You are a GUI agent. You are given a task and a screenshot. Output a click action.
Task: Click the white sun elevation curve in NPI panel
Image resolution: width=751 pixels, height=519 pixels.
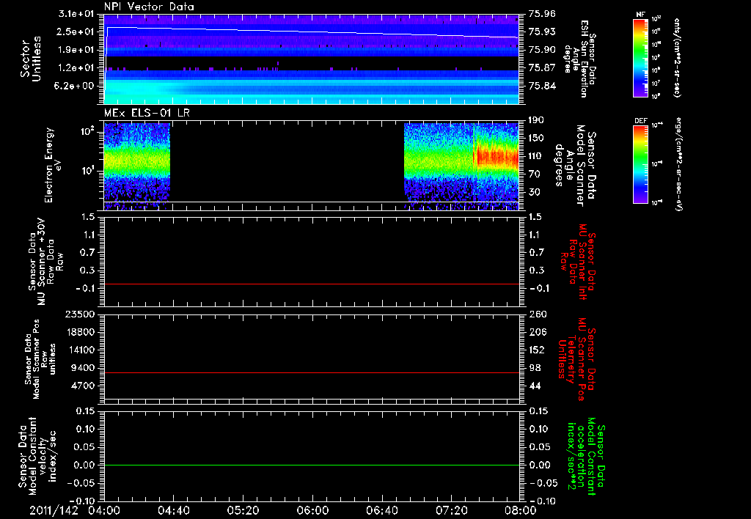click(x=311, y=32)
